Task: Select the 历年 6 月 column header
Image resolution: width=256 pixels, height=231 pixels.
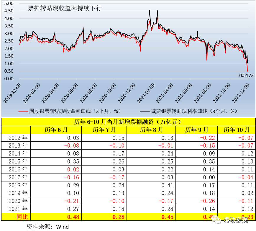Action: pos(56,130)
